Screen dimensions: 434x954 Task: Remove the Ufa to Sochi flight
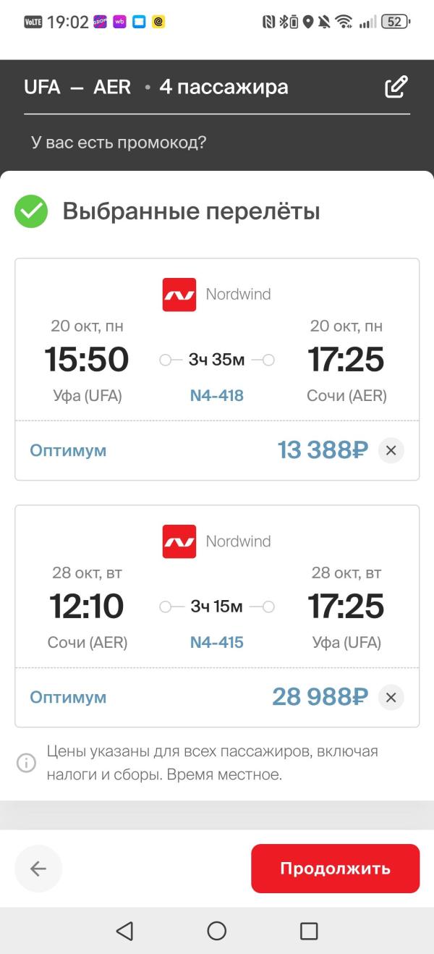click(x=391, y=450)
